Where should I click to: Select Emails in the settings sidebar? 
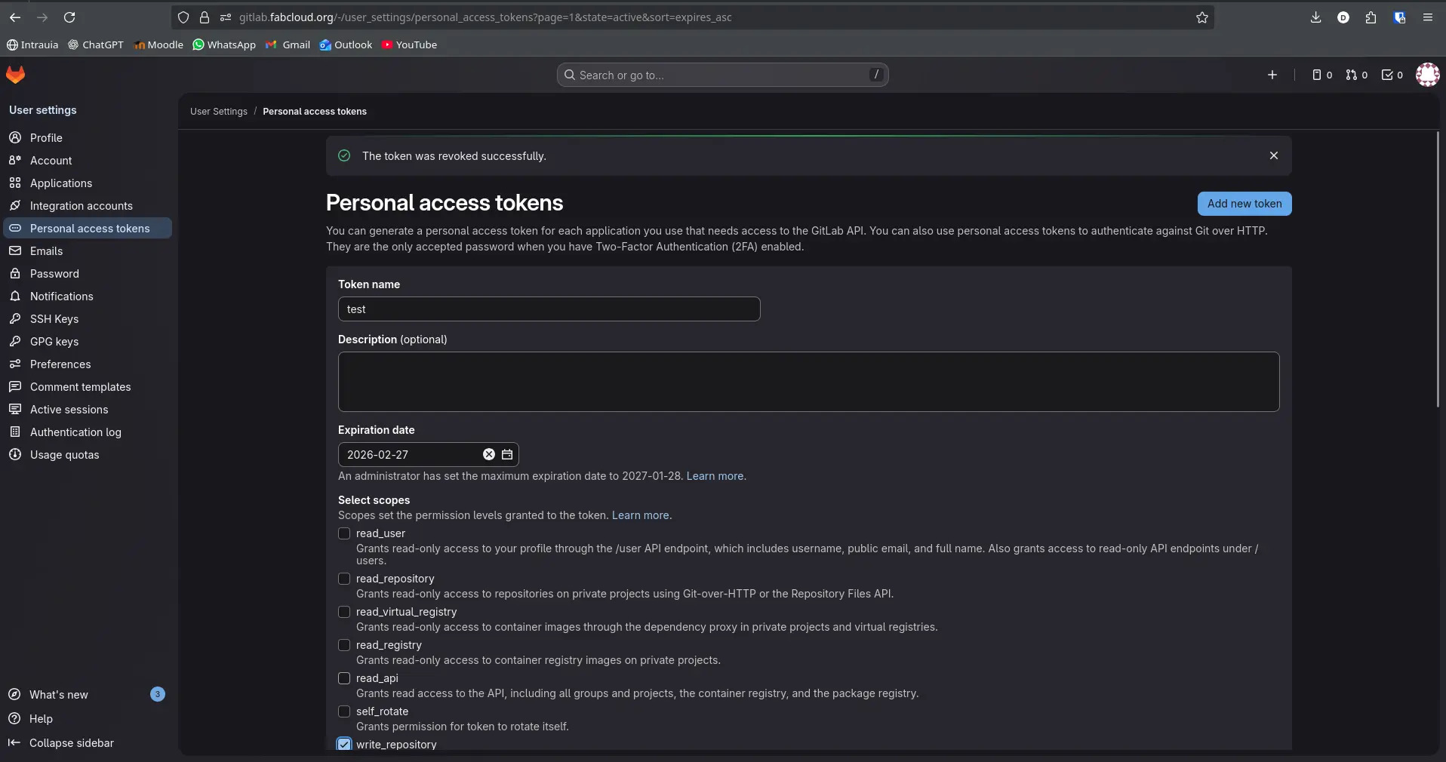pos(47,251)
